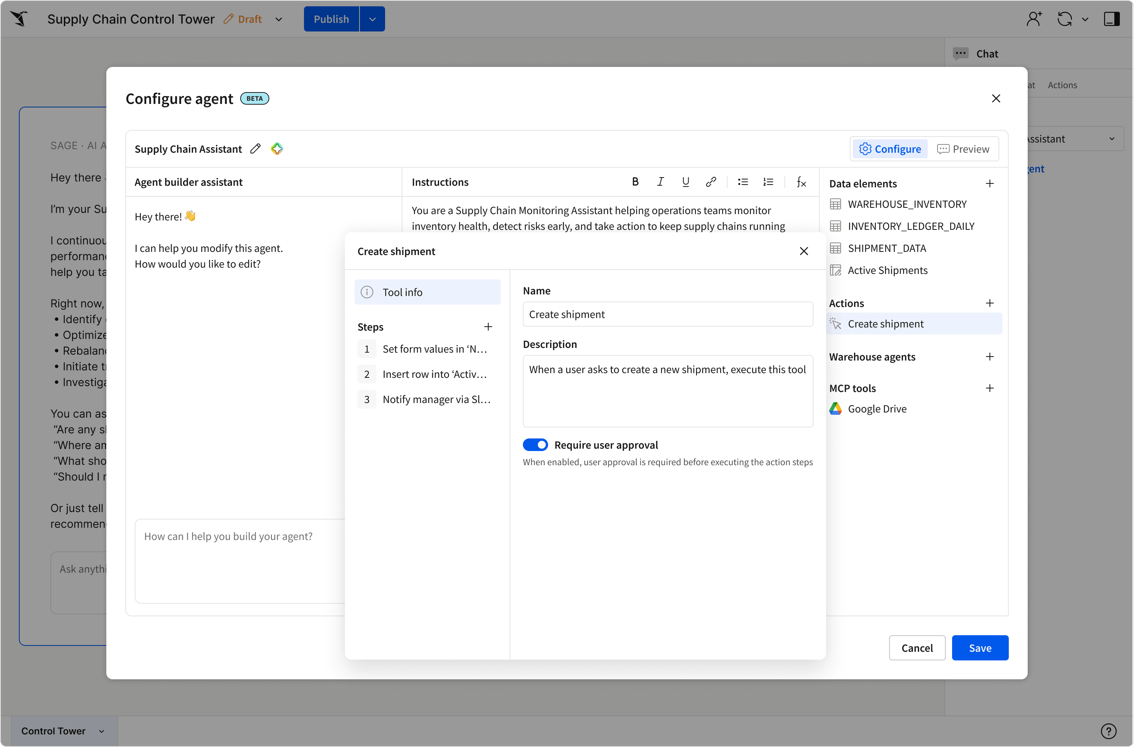This screenshot has width=1134, height=747.
Task: Add a new MCP tool
Action: [x=989, y=388]
